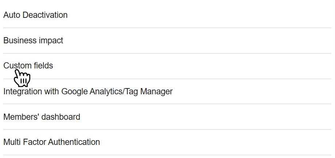Open Integration with Google Analytics/Tag Manager
The image size is (335, 158).
coord(88,91)
